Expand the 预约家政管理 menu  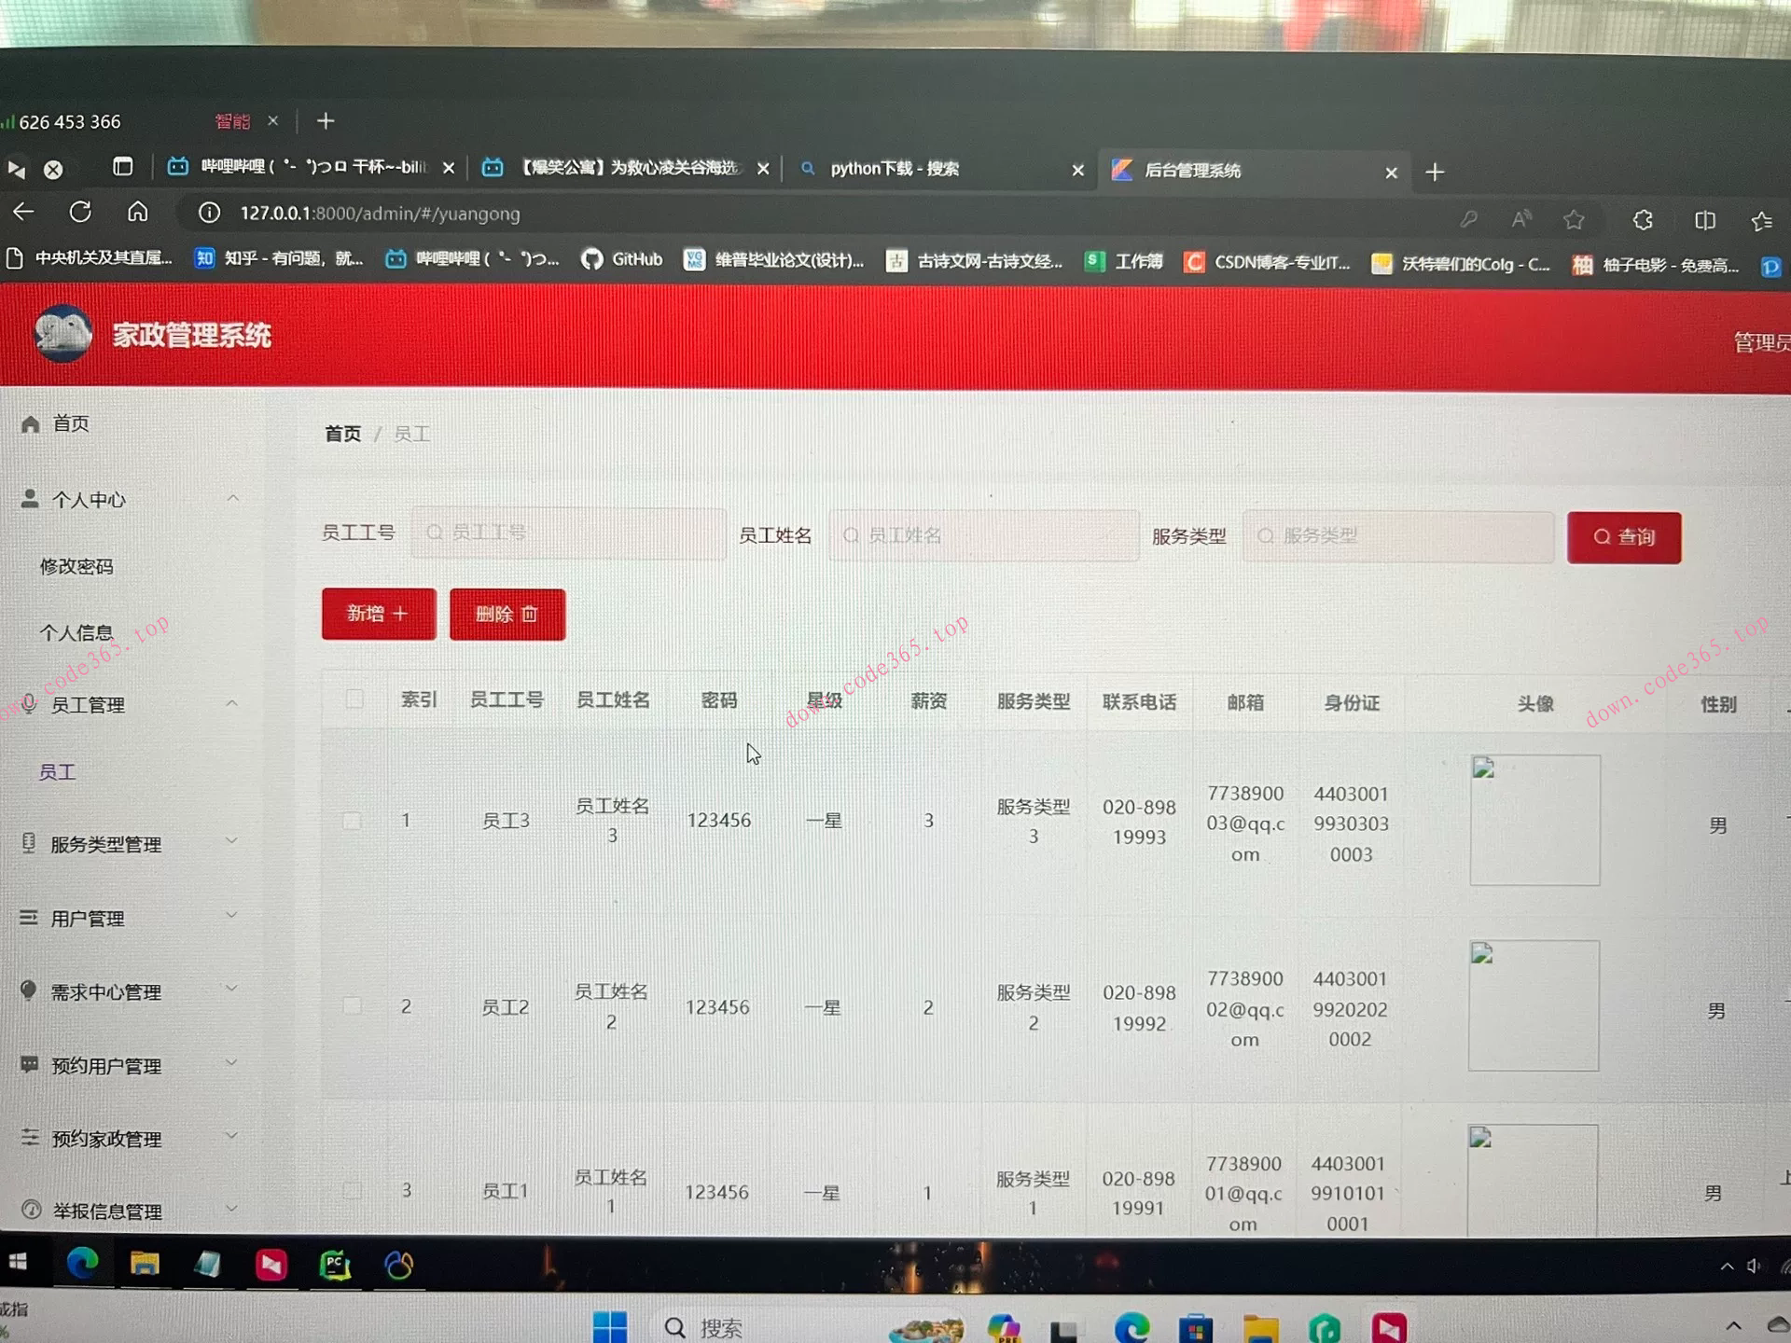pyautogui.click(x=231, y=1135)
